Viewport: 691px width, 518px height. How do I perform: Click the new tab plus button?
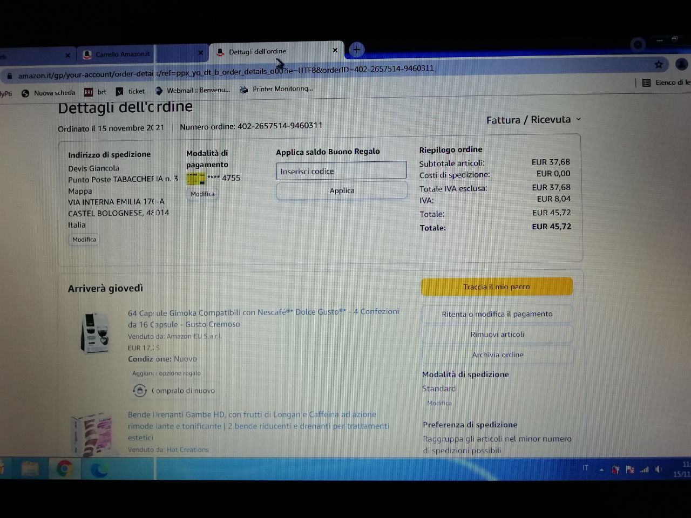click(356, 50)
